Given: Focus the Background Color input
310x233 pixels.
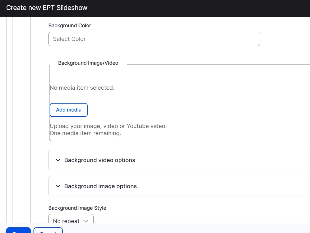Looking at the screenshot, I should click(154, 39).
